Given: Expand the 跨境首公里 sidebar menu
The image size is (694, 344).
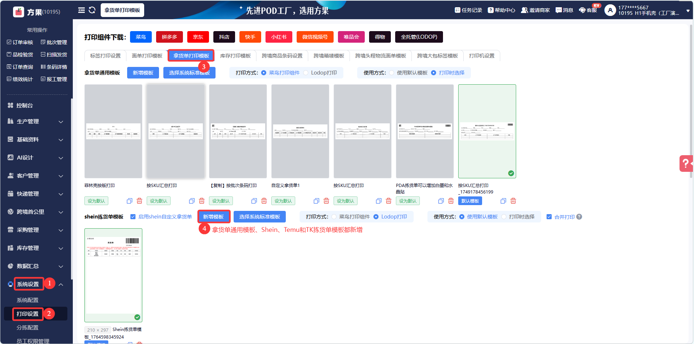Looking at the screenshot, I should click(x=35, y=212).
